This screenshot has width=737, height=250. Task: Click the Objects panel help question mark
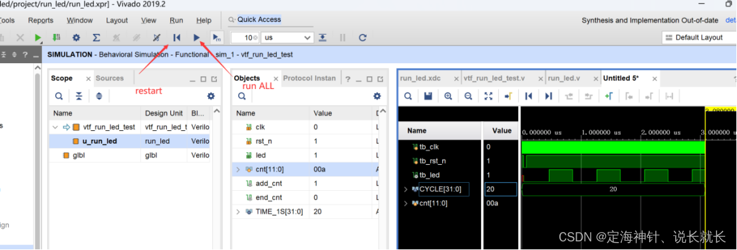(x=348, y=79)
